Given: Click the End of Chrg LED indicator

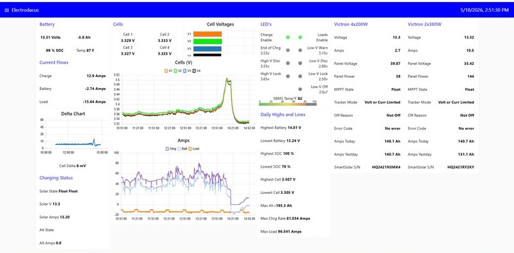Looking at the screenshot, I should pos(288,51).
